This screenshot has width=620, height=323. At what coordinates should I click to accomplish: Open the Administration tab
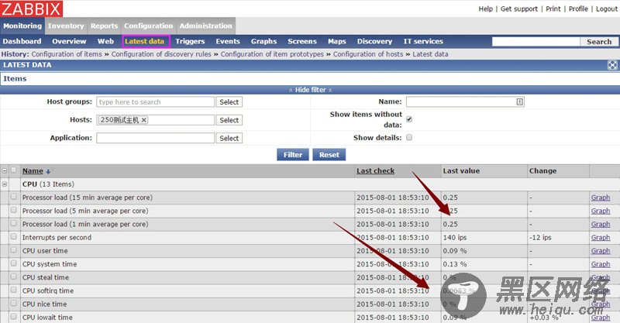pos(206,26)
